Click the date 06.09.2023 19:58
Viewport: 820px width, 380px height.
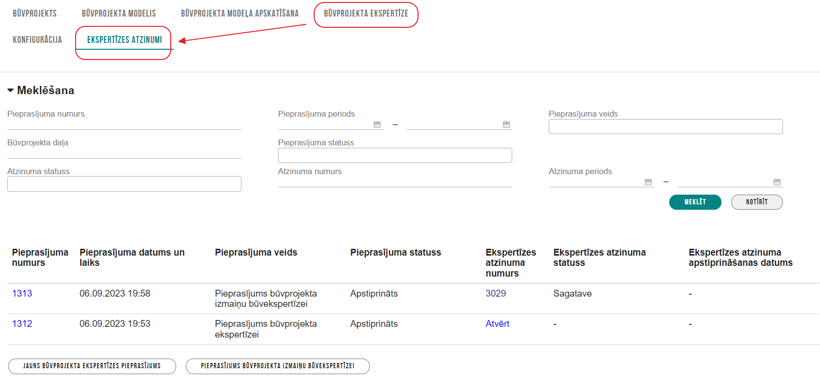coord(115,294)
